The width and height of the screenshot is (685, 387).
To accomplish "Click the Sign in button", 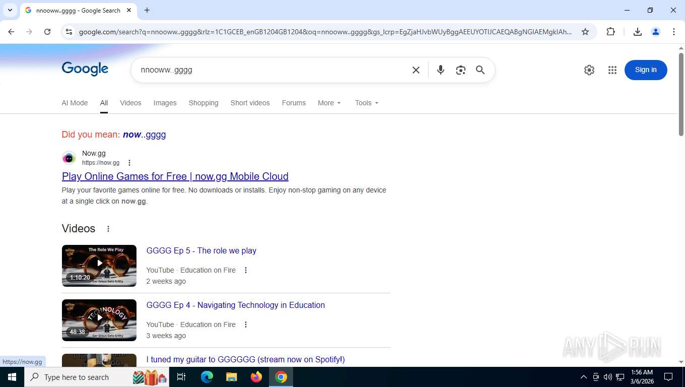I will [x=646, y=70].
